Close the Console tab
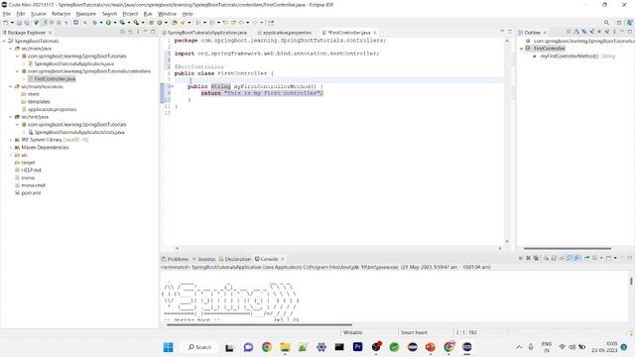Viewport: 635px width, 357px height. pos(283,259)
